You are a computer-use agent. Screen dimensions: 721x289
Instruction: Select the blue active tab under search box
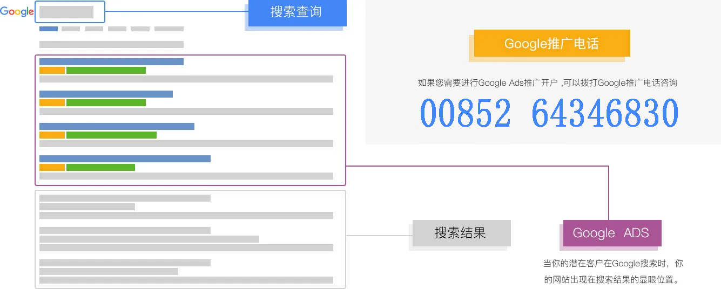click(49, 29)
